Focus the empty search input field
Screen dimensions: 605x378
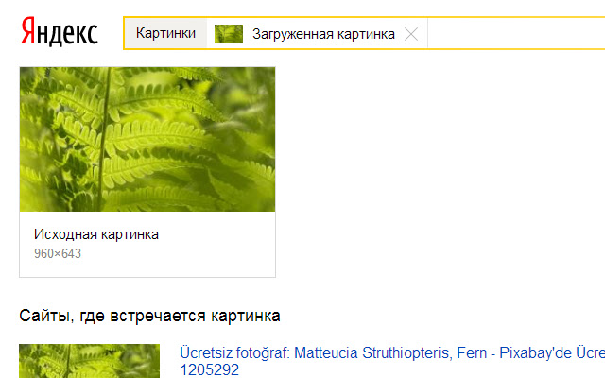[x=516, y=34]
